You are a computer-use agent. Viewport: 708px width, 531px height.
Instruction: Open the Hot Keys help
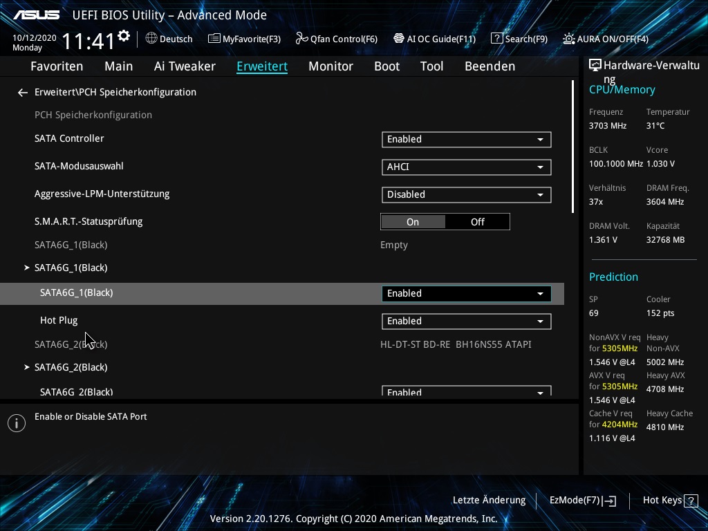671,501
